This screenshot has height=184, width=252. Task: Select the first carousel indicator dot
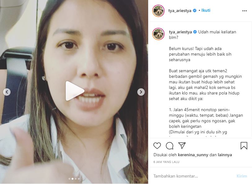tap(69, 179)
